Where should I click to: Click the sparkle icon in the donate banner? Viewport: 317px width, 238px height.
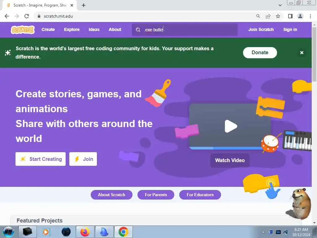pos(8,53)
